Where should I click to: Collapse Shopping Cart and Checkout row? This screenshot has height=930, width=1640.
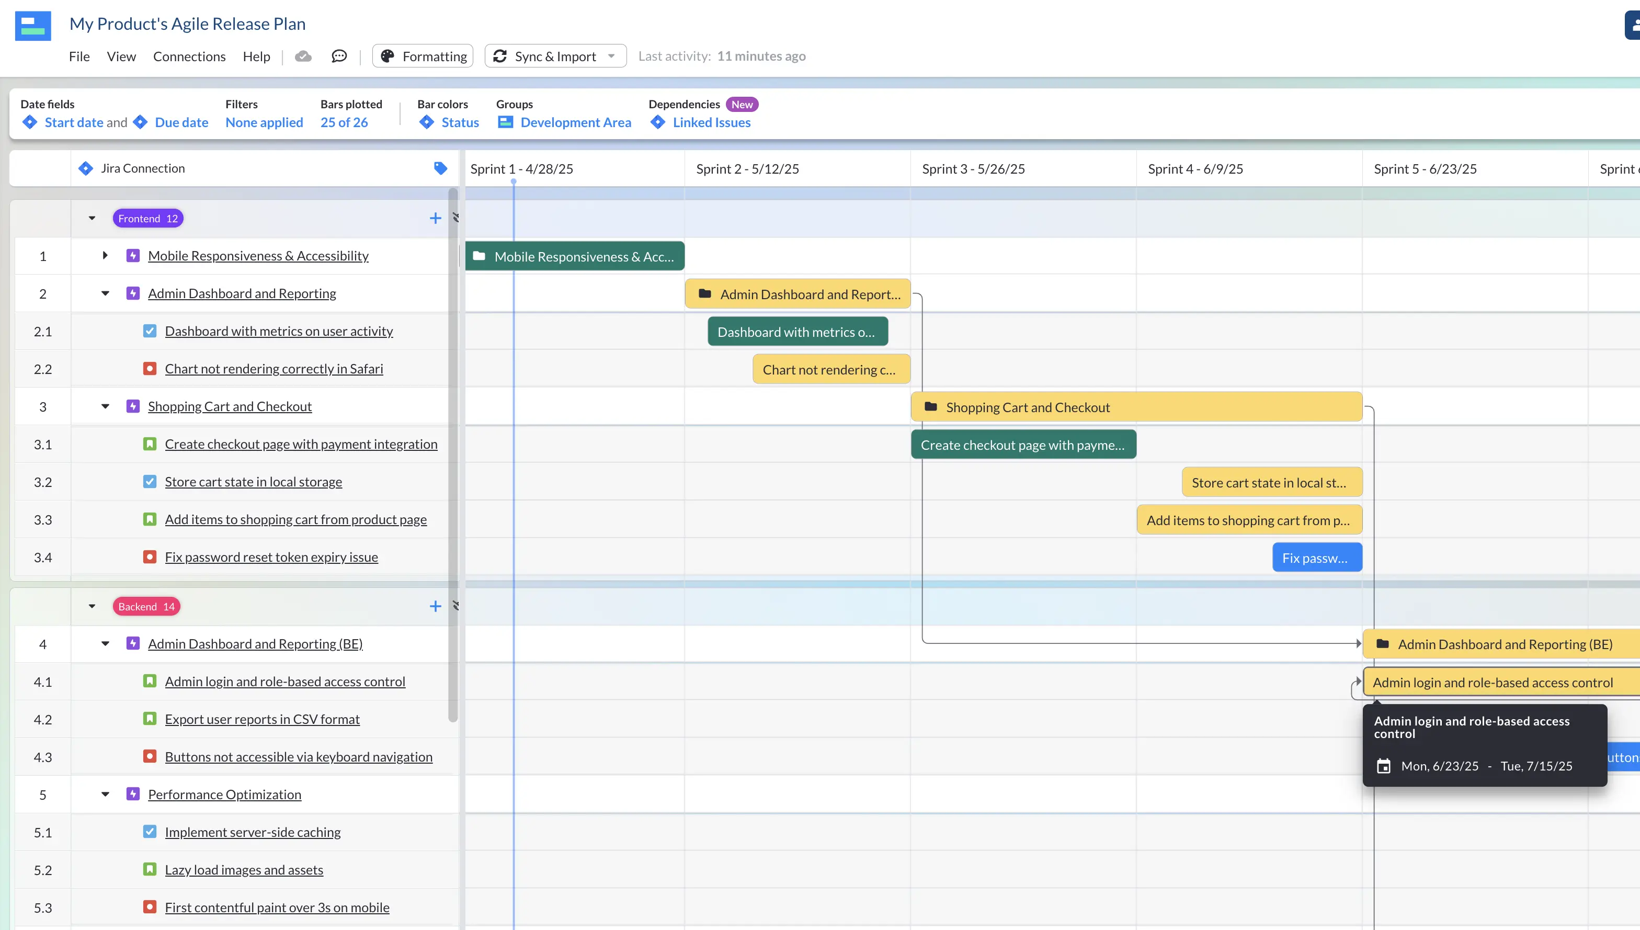click(x=105, y=406)
